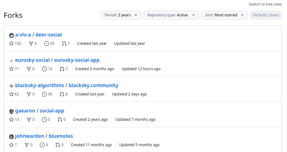The image size is (287, 152).
Task: Click the 'Created 3 months ago' text
Action: (x=94, y=69)
